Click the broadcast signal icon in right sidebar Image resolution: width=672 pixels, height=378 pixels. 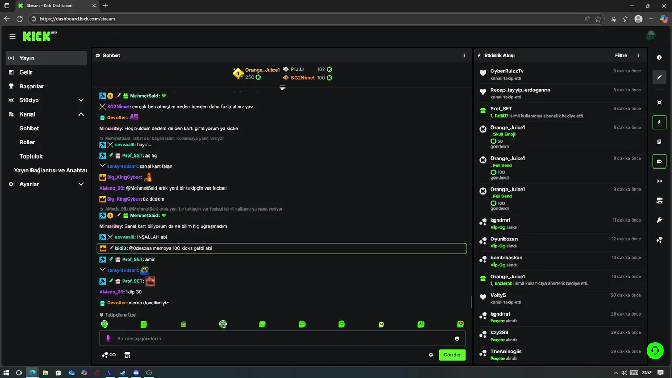point(659,181)
